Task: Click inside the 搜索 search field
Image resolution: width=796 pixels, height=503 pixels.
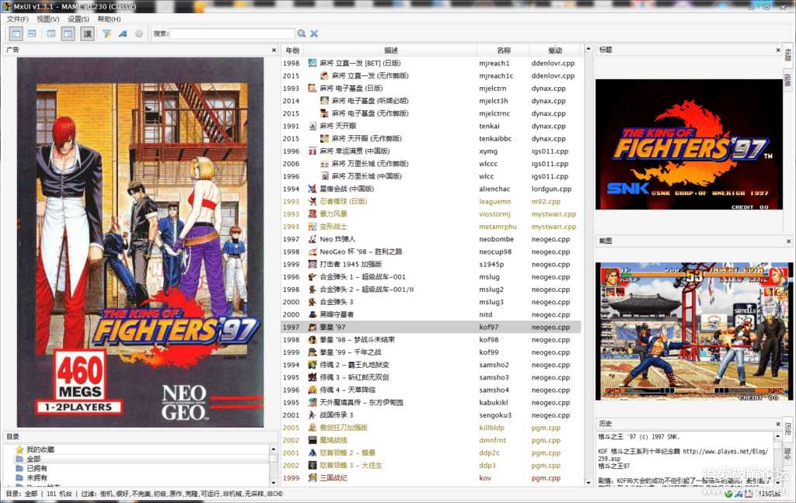Action: click(232, 33)
